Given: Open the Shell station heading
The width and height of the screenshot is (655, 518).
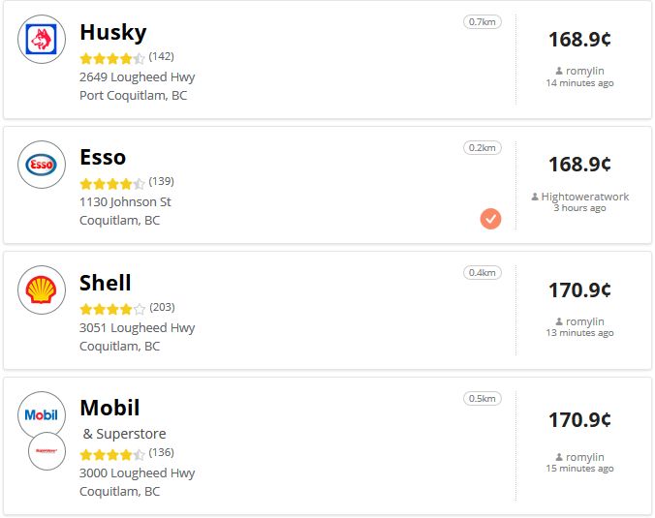Looking at the screenshot, I should pos(106,283).
